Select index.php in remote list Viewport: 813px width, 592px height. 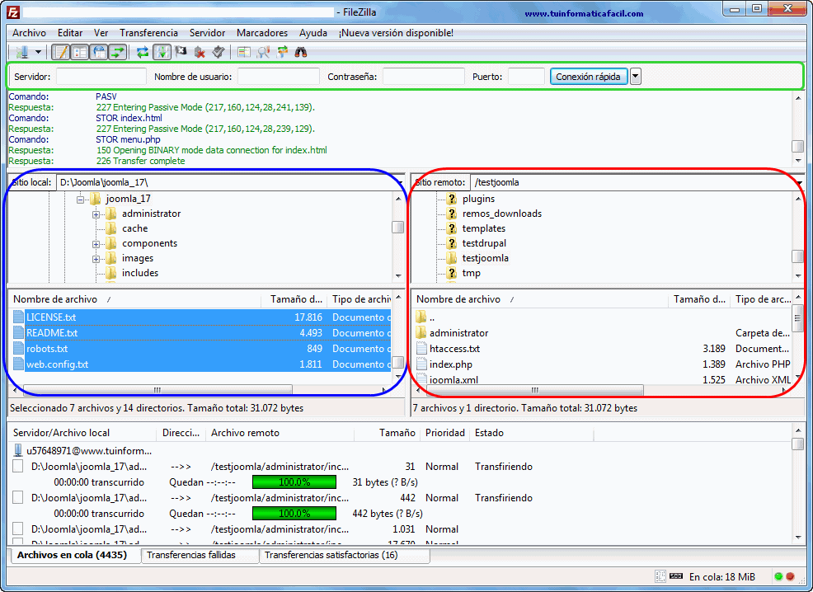(604, 364)
